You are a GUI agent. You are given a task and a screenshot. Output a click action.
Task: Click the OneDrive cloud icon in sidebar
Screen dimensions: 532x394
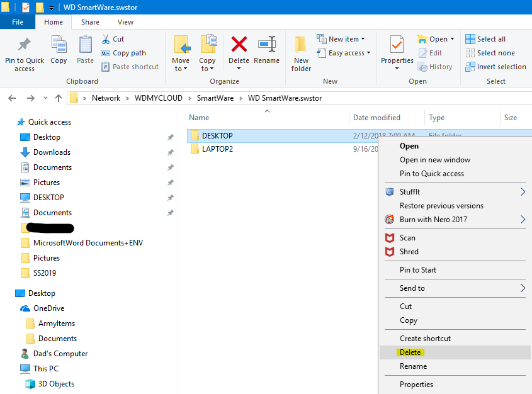click(x=25, y=308)
